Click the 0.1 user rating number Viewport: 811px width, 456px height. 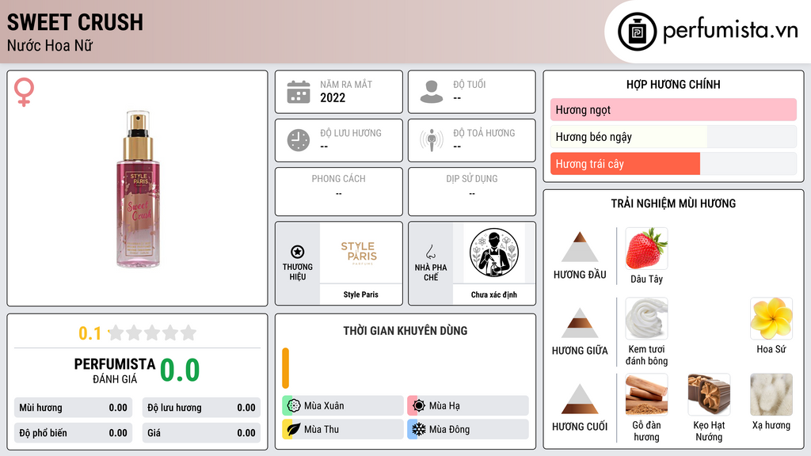(x=89, y=333)
